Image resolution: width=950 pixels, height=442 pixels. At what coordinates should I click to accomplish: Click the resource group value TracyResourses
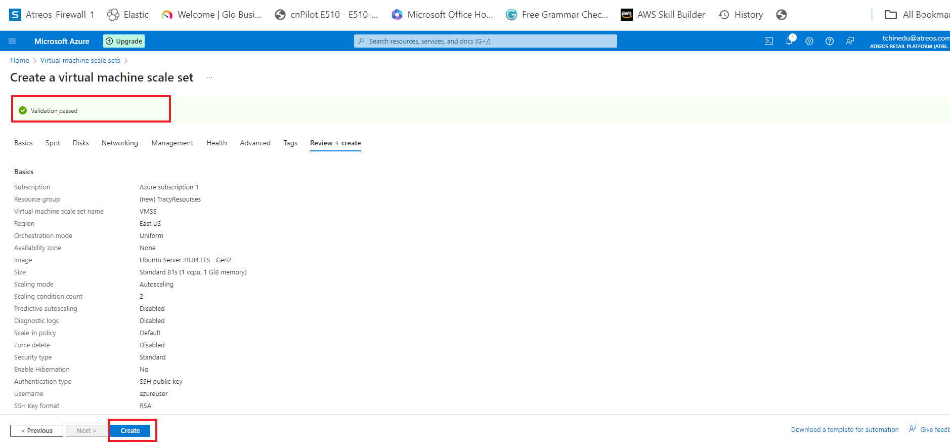click(170, 199)
